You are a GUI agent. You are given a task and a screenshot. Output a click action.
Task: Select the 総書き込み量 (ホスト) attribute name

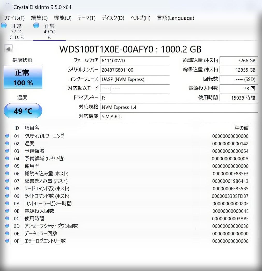pos(46,181)
